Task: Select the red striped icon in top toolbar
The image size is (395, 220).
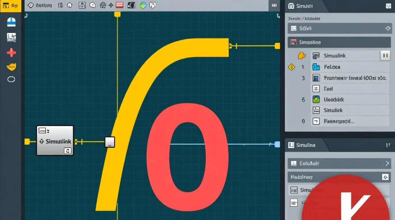Action: [x=119, y=5]
